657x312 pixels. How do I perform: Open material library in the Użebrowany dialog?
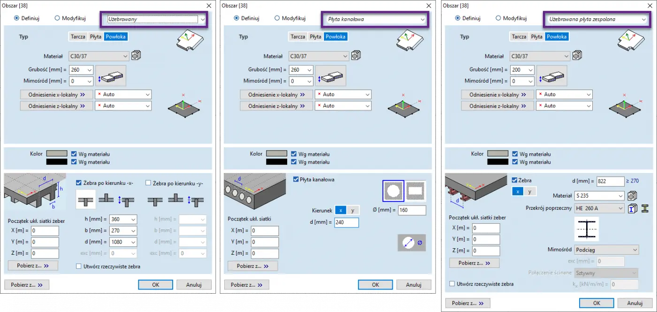(136, 56)
